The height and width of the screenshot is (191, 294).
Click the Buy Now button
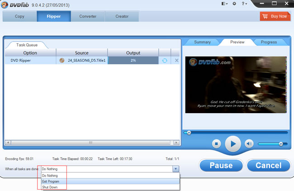(275, 16)
